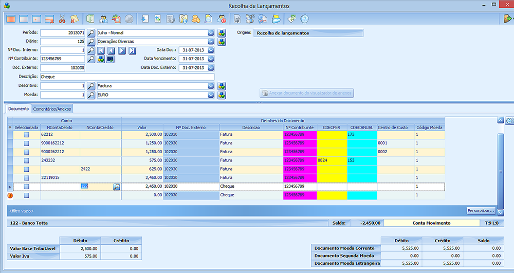This screenshot has height=273, width=514.
Task: Open the Data Vencimento date picker
Action: coord(211,59)
